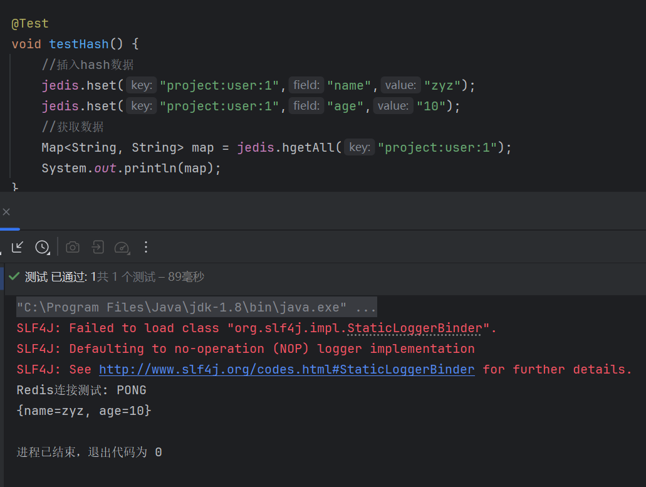
Task: Click the green passed checkmark icon
Action: (x=14, y=276)
